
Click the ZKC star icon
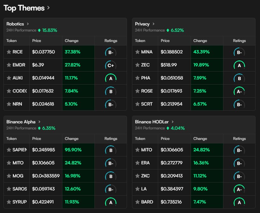(137, 176)
